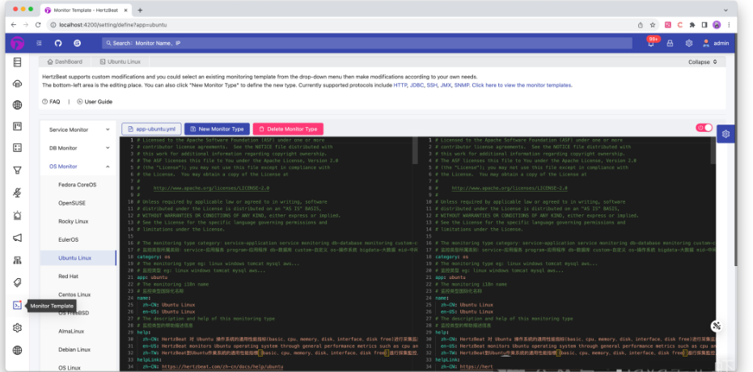
Task: Open the header gear settings icon
Action: point(688,44)
